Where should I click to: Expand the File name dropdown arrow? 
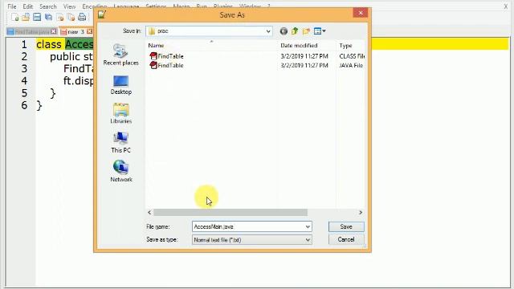[308, 226]
